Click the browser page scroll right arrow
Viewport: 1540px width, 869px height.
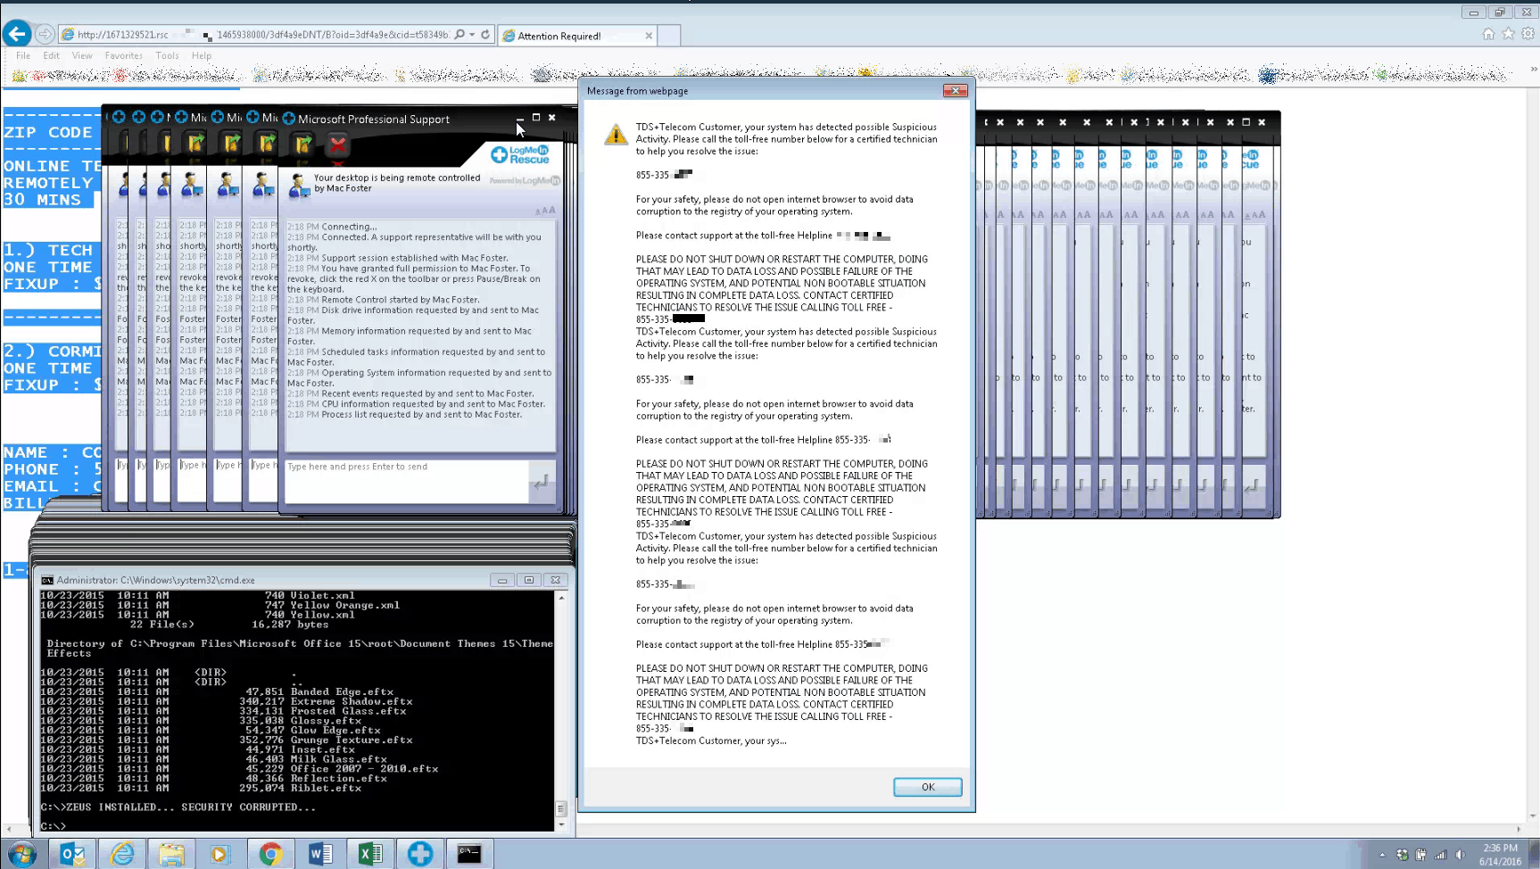(x=1519, y=830)
